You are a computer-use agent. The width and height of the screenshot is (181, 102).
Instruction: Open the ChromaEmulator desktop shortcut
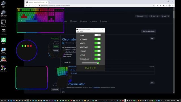[x=3, y=69]
